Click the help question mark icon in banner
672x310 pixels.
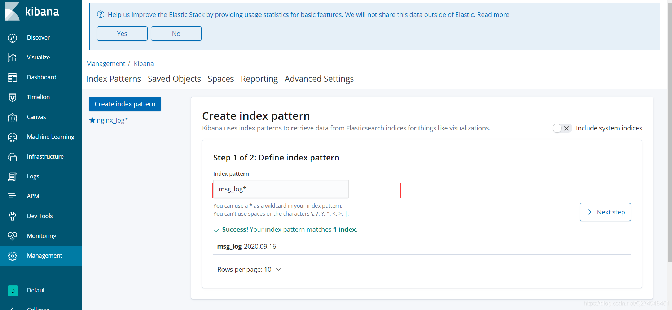(101, 14)
